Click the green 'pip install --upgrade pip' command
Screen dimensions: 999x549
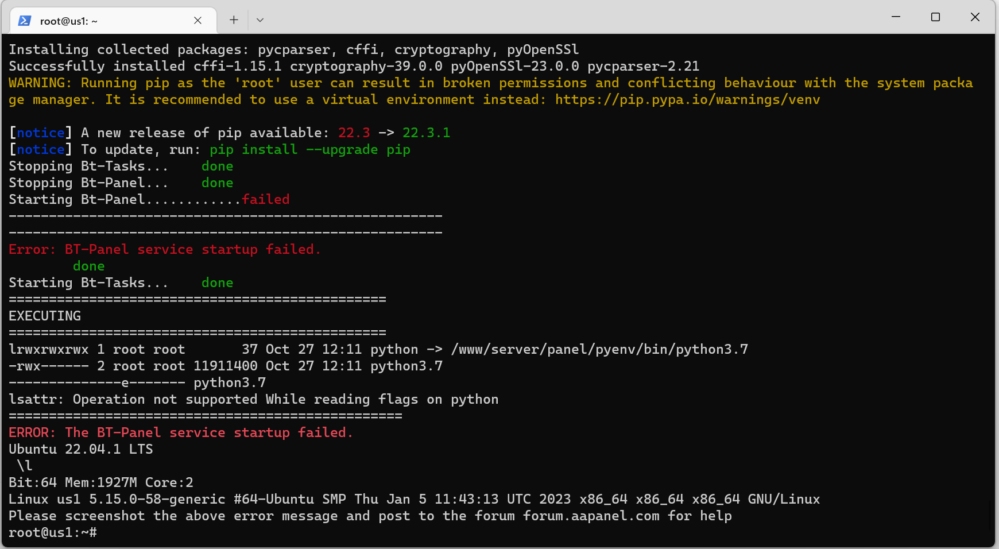[x=310, y=150]
